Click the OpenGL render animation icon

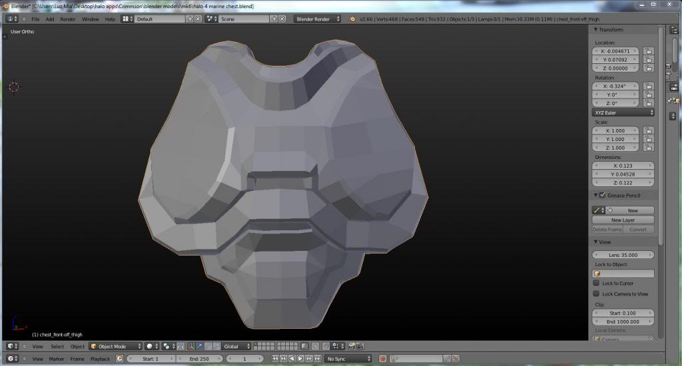coord(360,347)
